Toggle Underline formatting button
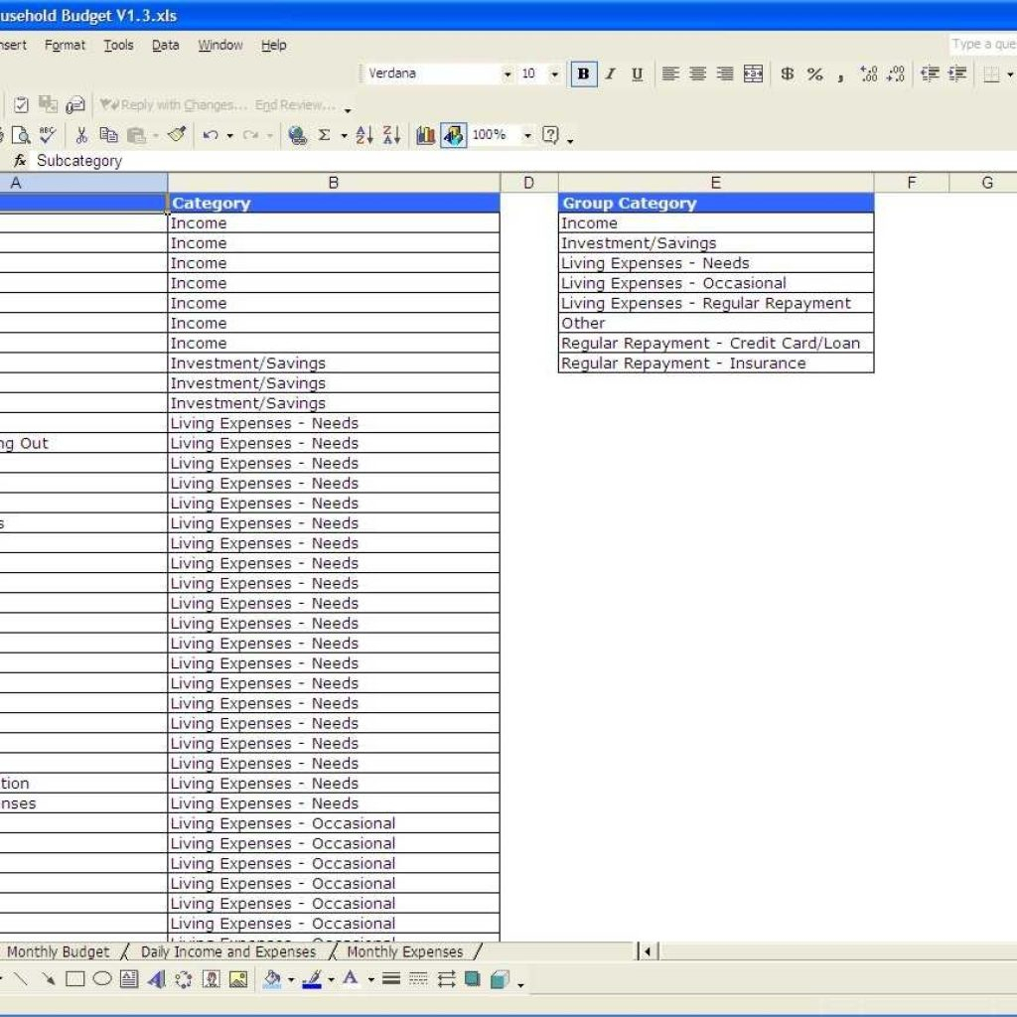Viewport: 1017px width, 1017px height. (x=637, y=74)
